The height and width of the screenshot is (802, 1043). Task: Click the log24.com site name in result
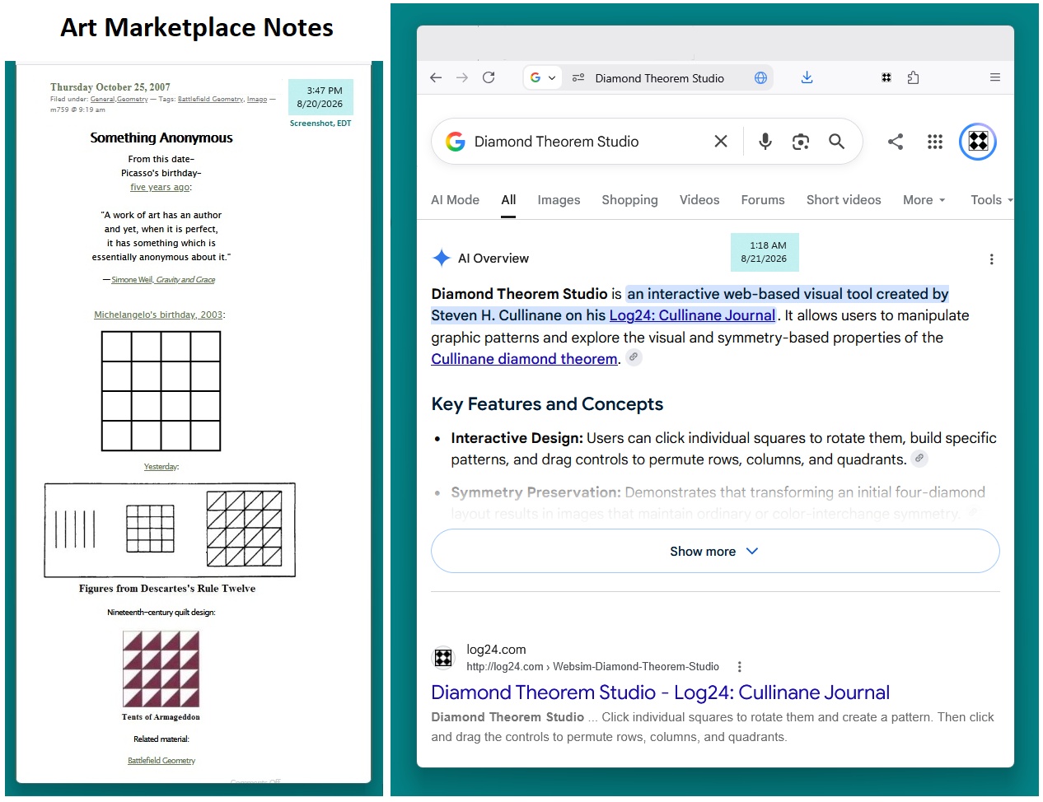pos(496,650)
